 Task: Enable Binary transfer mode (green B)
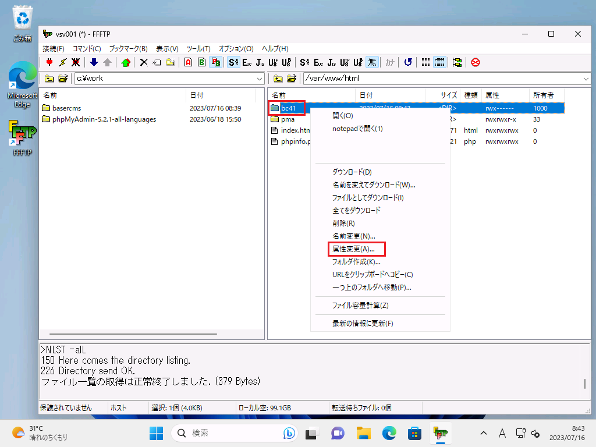pyautogui.click(x=201, y=62)
